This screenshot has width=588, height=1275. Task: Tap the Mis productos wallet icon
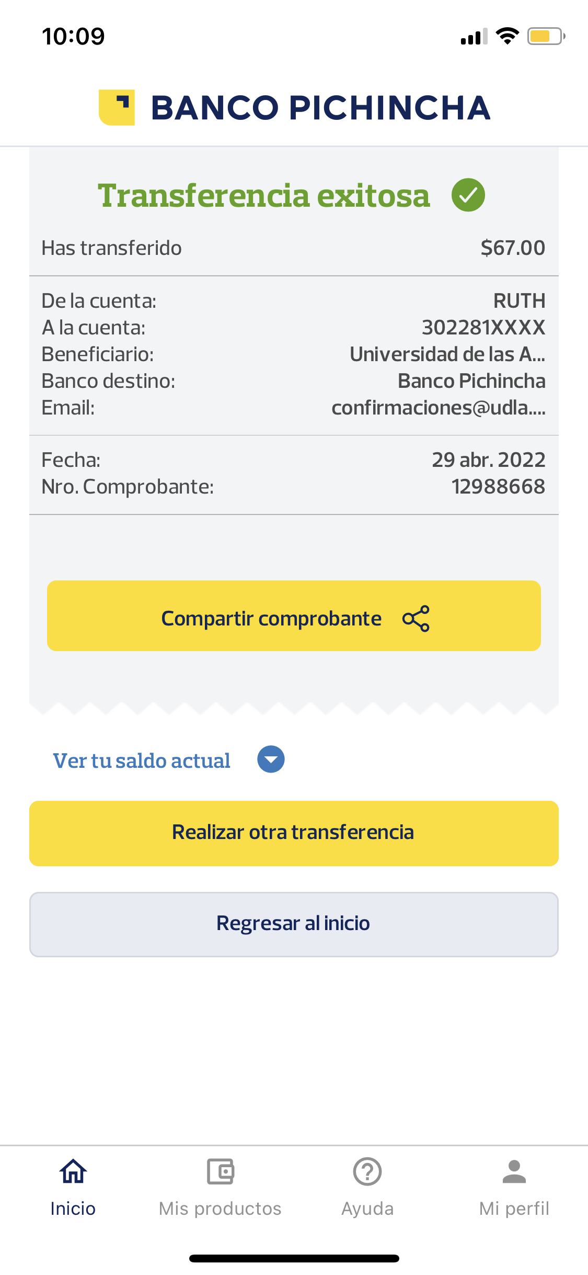220,1171
